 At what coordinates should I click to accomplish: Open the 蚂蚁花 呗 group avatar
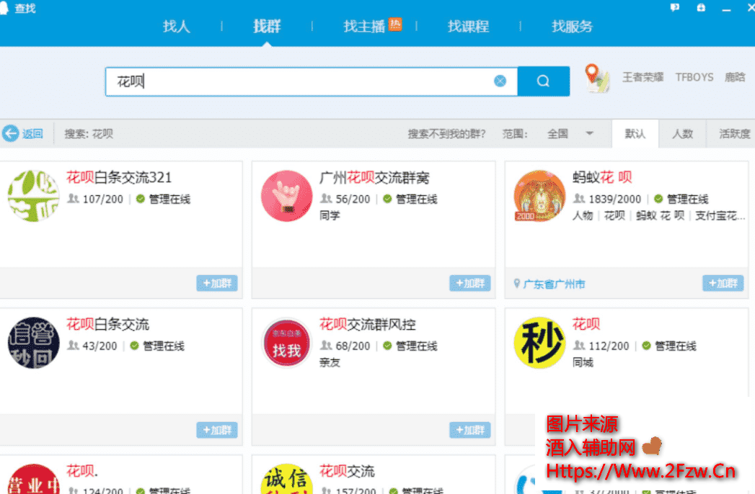pos(539,195)
